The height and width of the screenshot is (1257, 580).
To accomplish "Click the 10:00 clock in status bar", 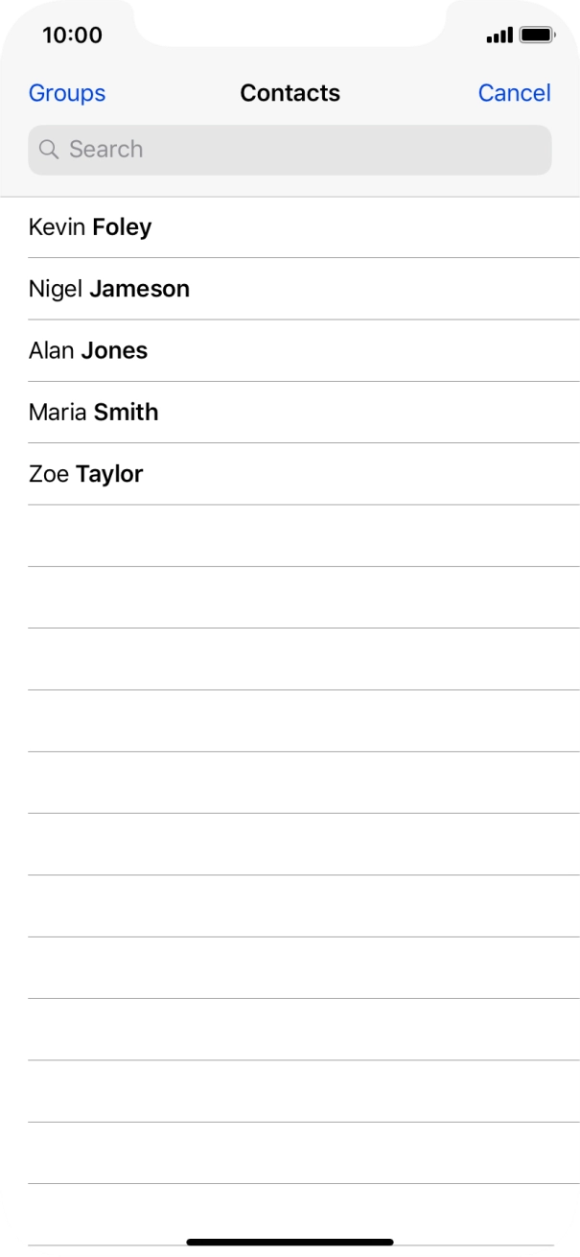I will coord(72,36).
